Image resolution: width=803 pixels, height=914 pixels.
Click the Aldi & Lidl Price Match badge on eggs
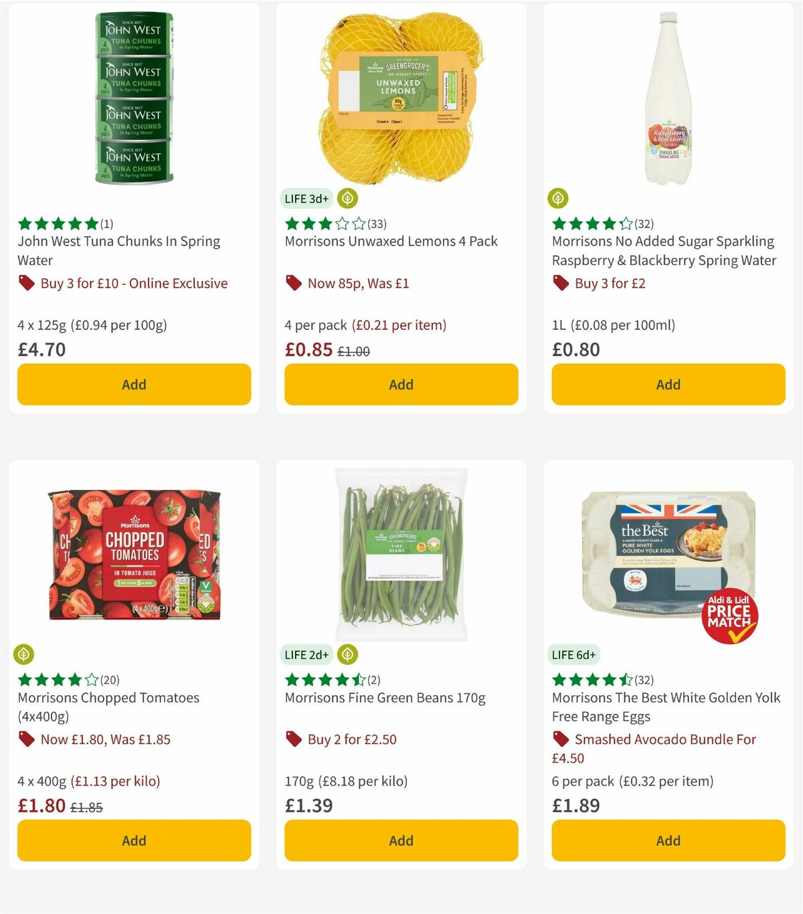coord(729,616)
